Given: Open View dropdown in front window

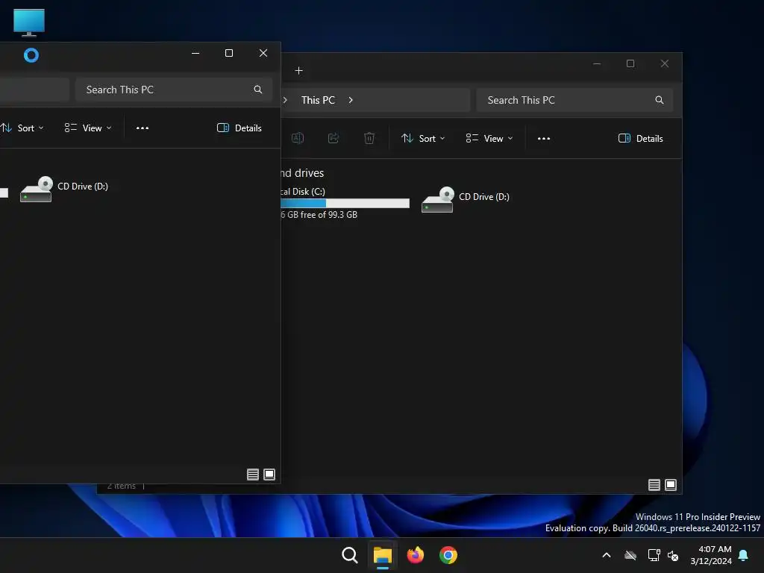Looking at the screenshot, I should click(88, 128).
